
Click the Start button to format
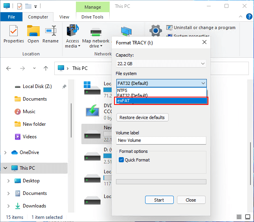(159, 200)
